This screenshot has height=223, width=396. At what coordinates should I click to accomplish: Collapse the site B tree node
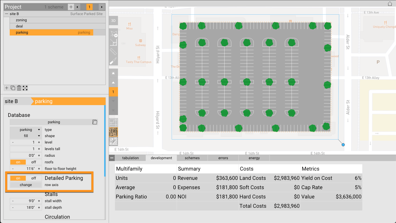tap(7, 14)
